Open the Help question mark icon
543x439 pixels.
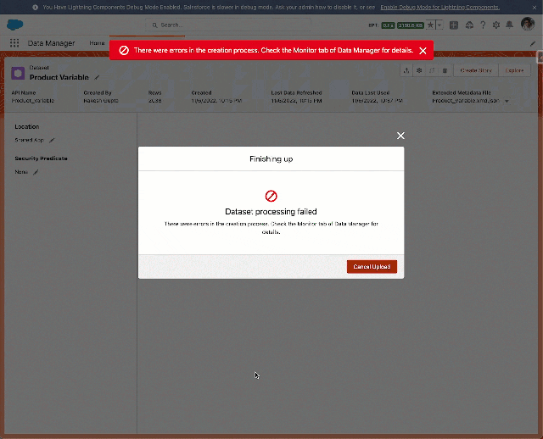[483, 25]
